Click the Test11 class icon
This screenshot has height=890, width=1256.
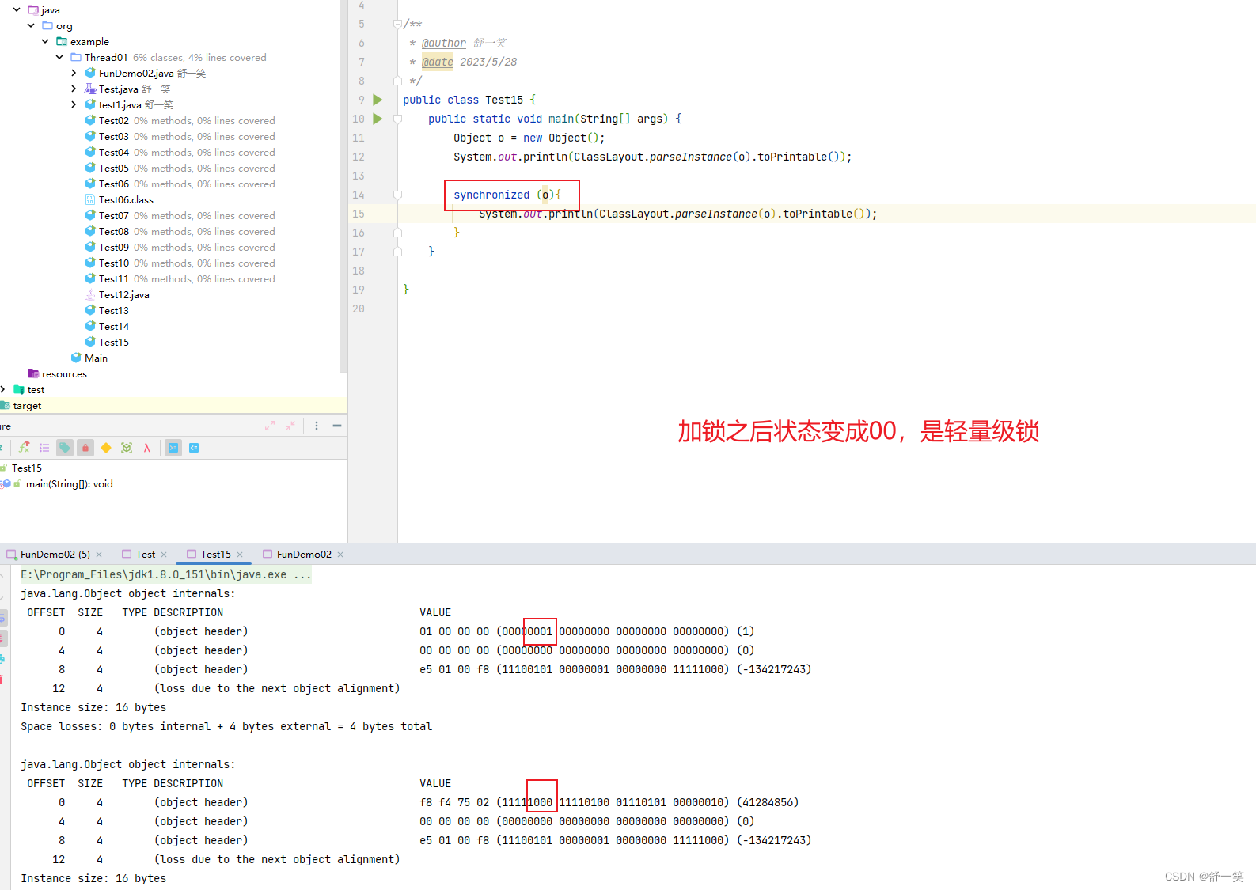click(90, 278)
